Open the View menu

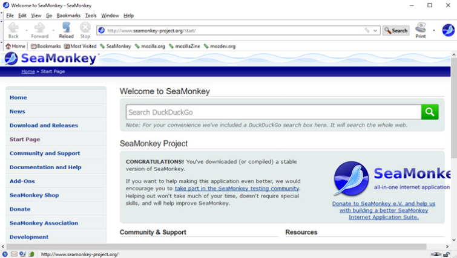coord(36,16)
